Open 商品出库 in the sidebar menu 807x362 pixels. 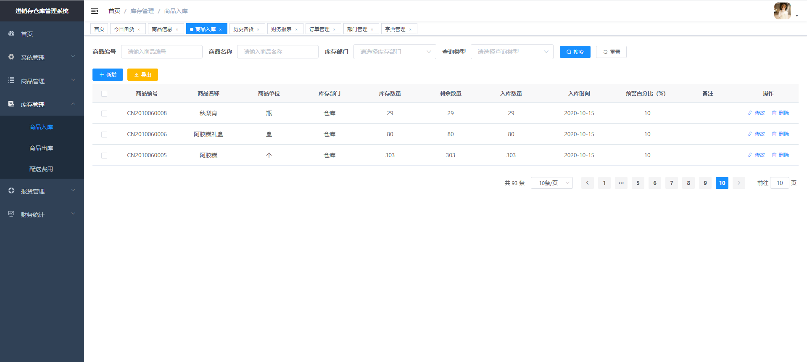click(x=41, y=148)
